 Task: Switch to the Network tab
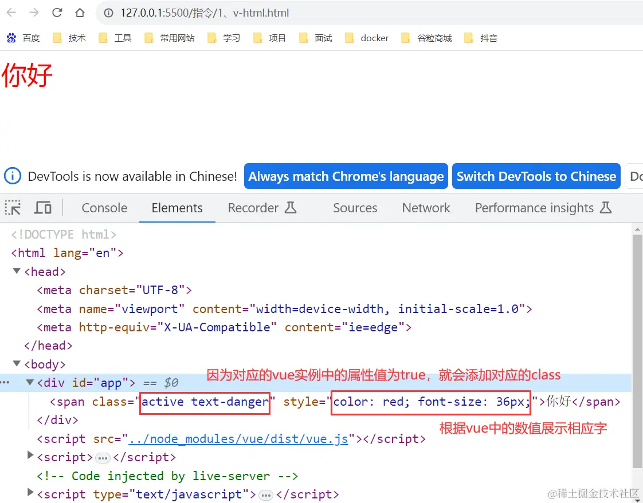(x=426, y=208)
